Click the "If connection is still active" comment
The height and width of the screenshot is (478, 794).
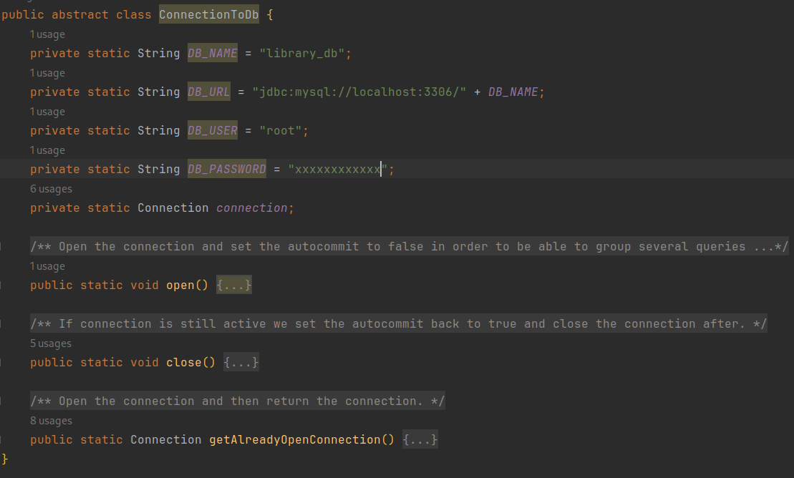(399, 323)
